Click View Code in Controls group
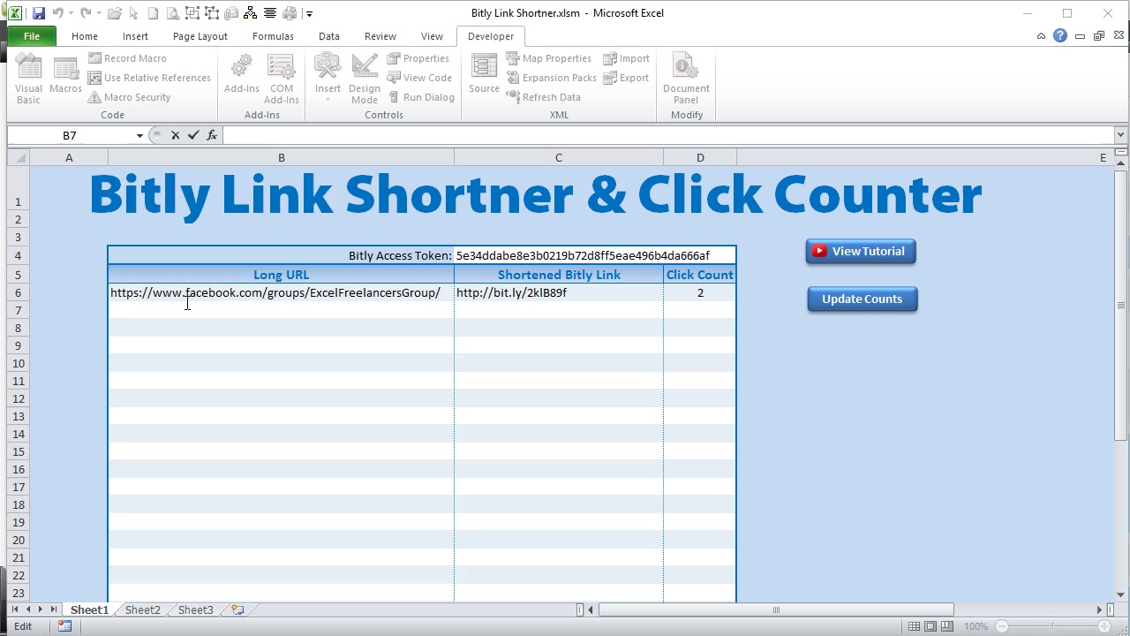Screen dimensions: 1130x636 coord(420,78)
